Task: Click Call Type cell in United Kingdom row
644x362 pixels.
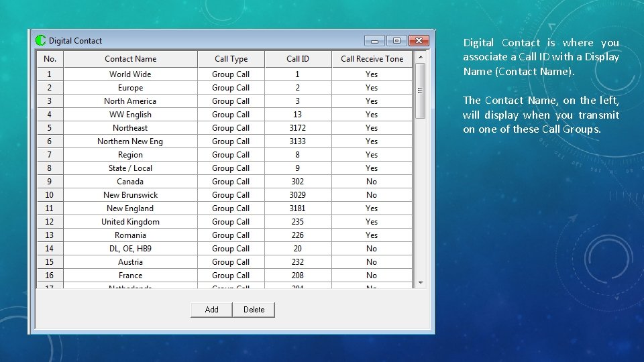Action: click(231, 222)
